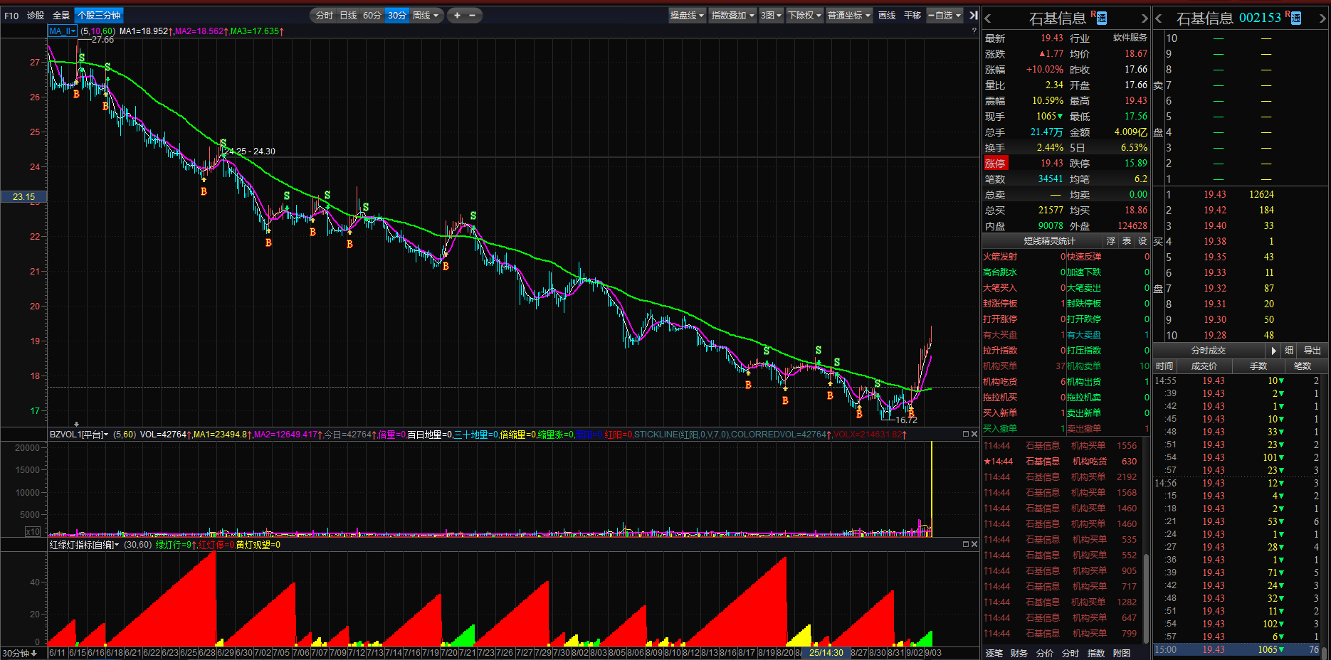Sort by the 成交价 column header
This screenshot has width=1331, height=660.
click(x=1204, y=366)
